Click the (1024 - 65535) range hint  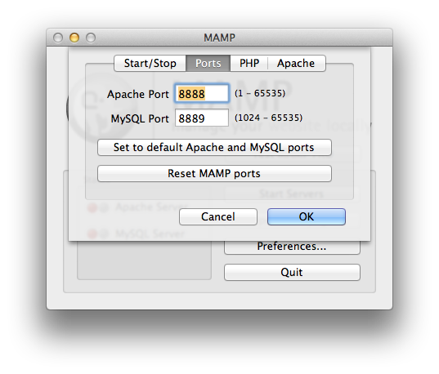[268, 118]
